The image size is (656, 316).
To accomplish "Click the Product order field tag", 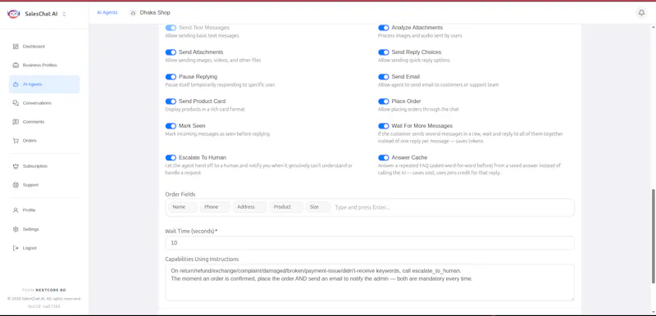I will pos(286,207).
